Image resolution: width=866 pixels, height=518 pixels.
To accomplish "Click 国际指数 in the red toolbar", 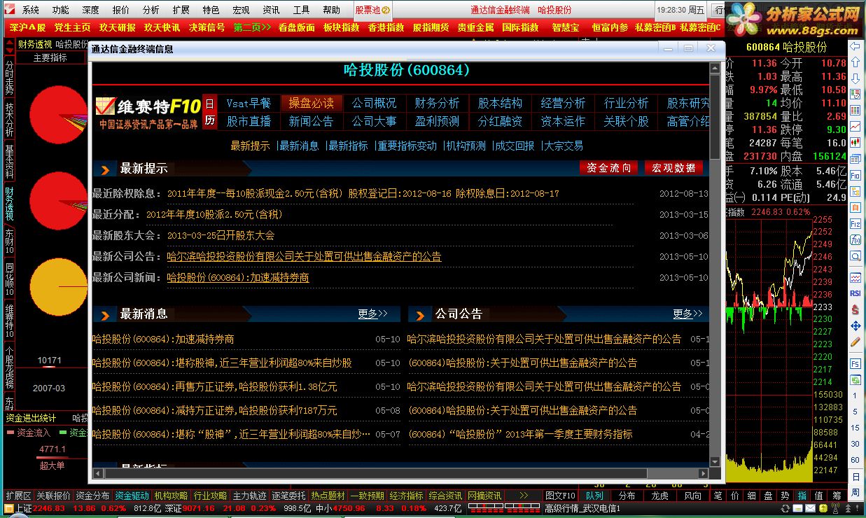I will 521,27.
